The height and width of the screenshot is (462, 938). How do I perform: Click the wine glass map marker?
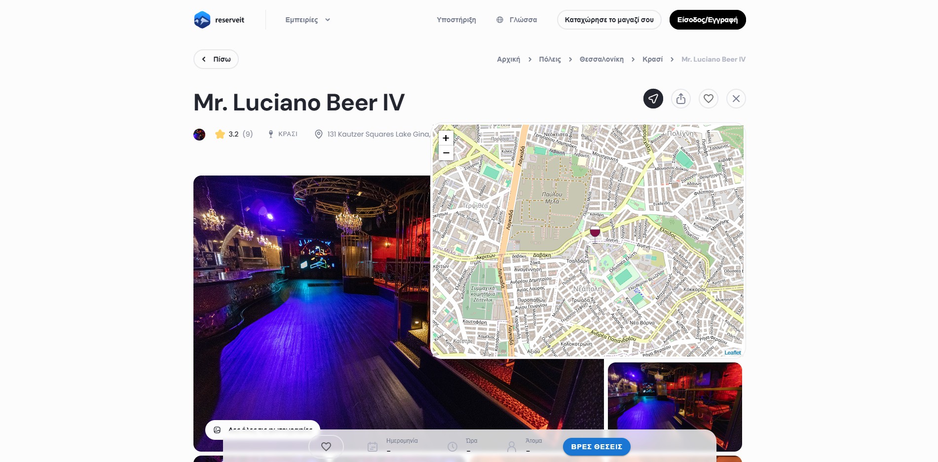595,233
